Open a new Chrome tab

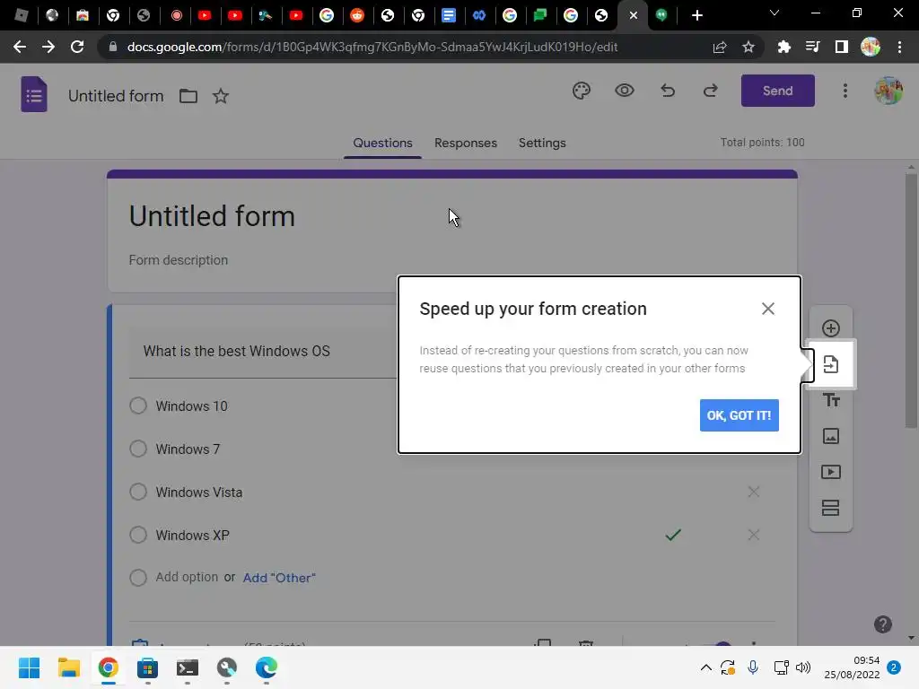pyautogui.click(x=696, y=15)
